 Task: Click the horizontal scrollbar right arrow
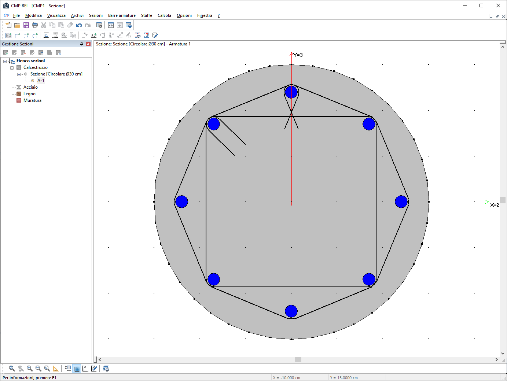coord(497,360)
